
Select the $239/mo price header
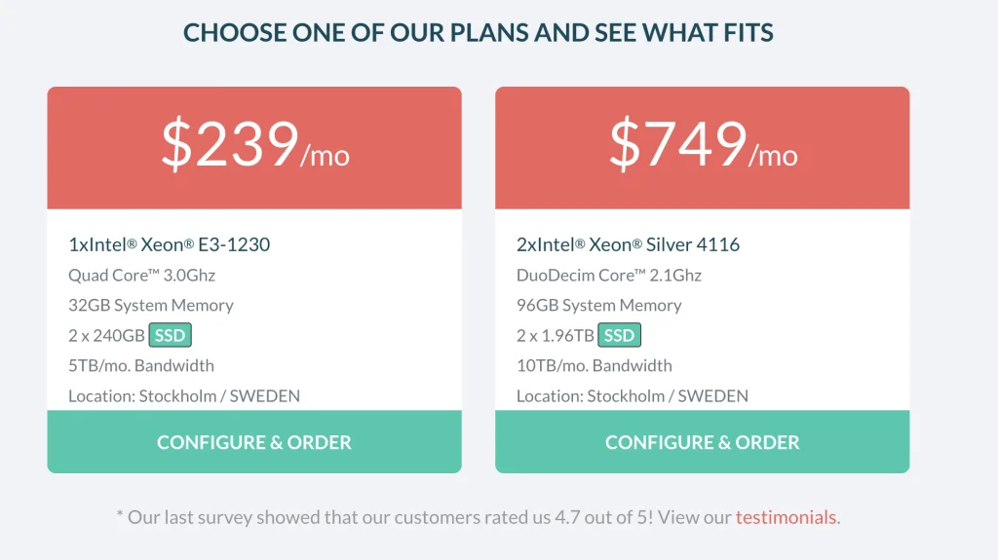point(254,148)
